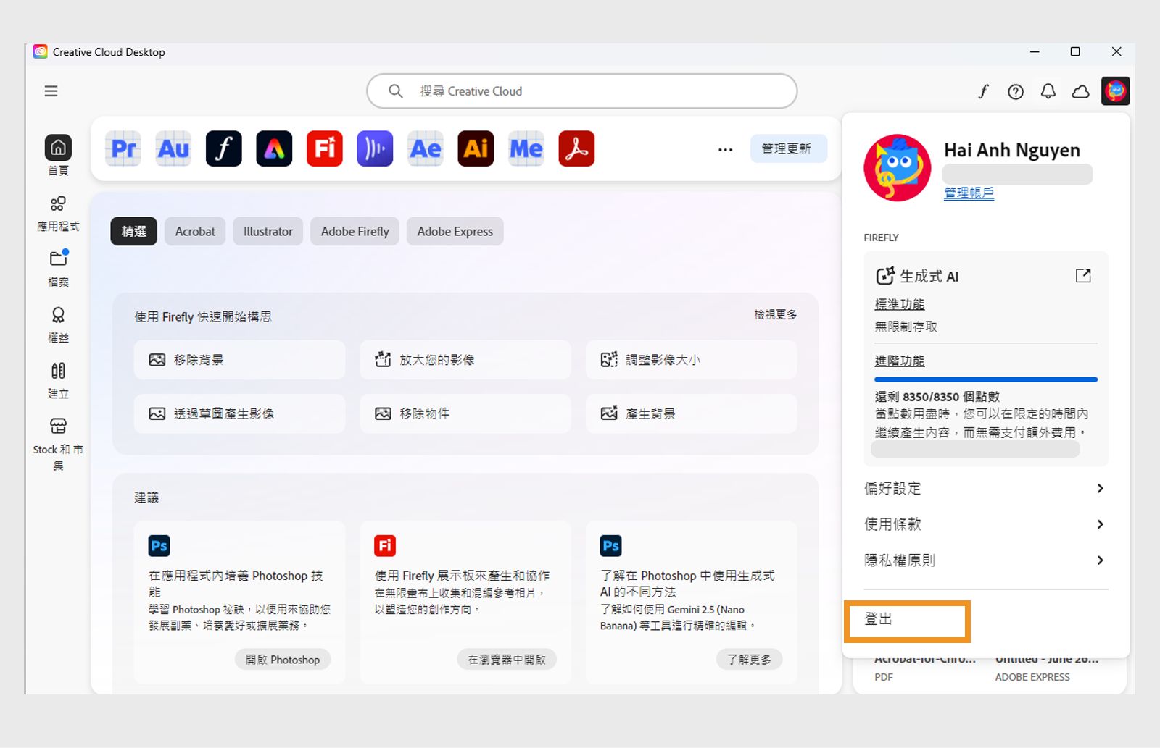Click the 開啟 Photoshop button
Viewport: 1160px width, 748px height.
(x=283, y=660)
